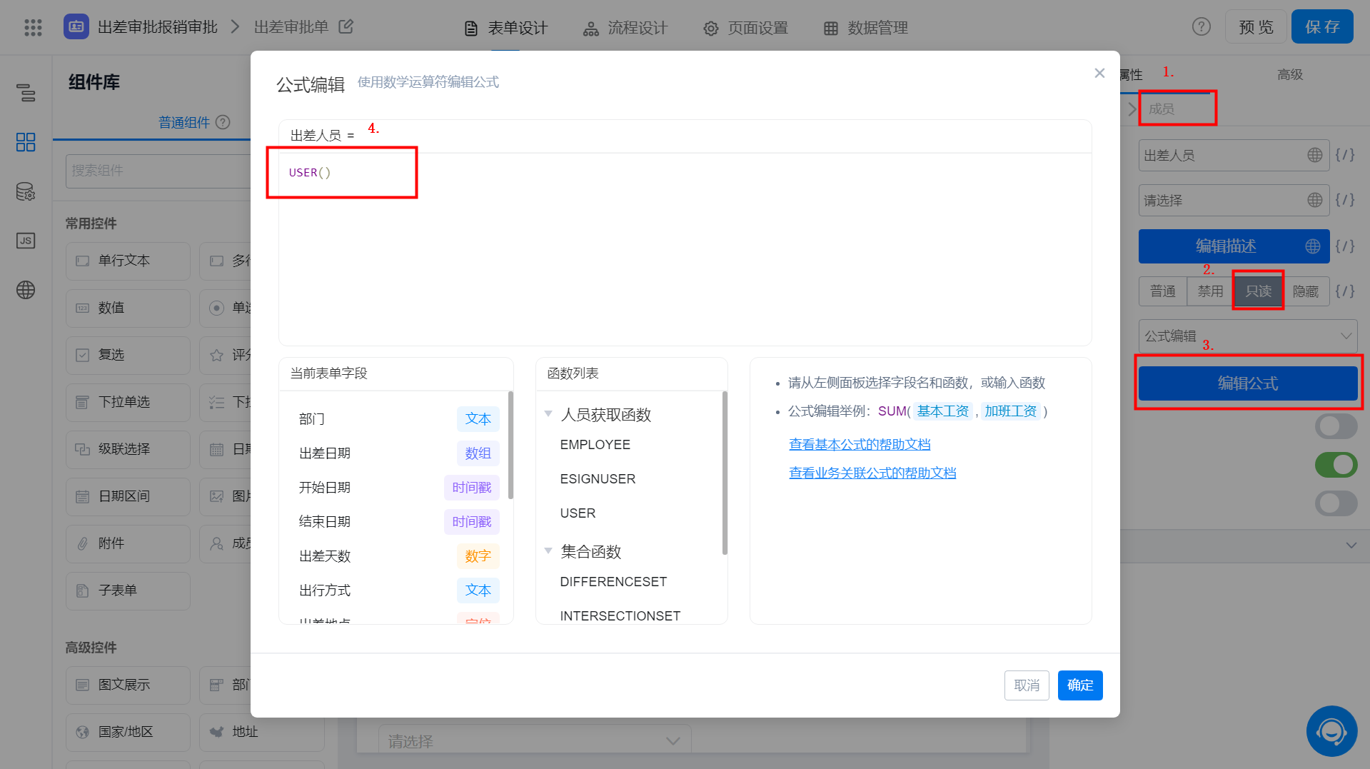Viewport: 1370px width, 769px height.
Task: Insert the EMPLOYEE function
Action: [595, 445]
